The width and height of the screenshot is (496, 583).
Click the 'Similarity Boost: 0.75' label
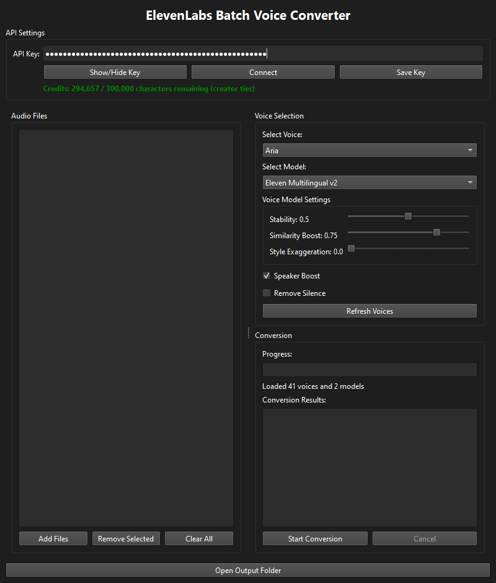(303, 235)
